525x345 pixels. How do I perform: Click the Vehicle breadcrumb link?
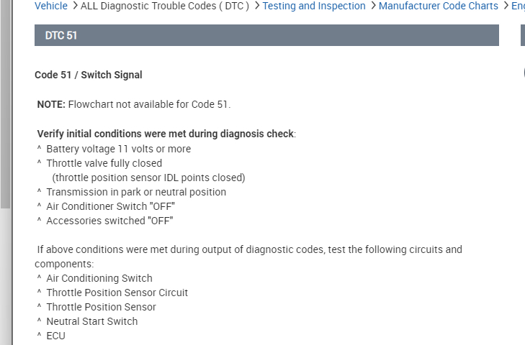tap(50, 6)
